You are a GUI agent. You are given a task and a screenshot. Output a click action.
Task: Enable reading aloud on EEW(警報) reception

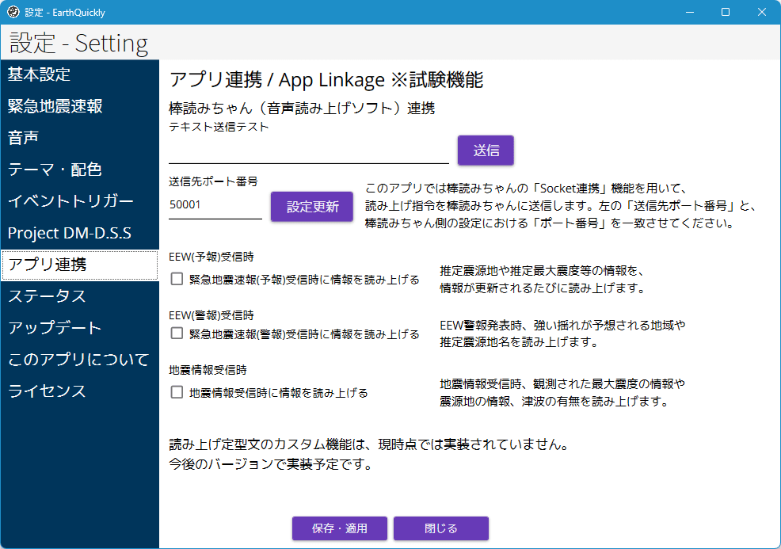[x=177, y=333]
